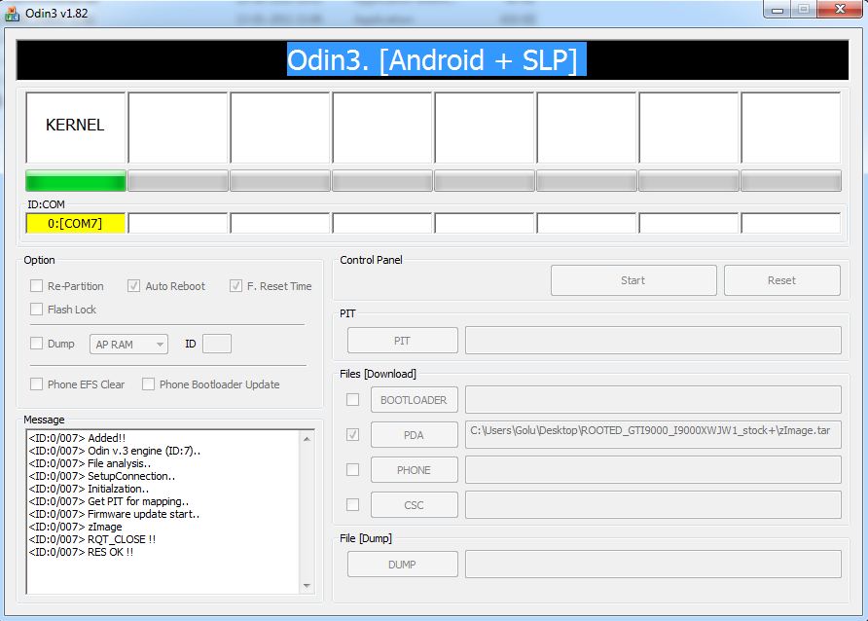868x621 pixels.
Task: Check Phone Bootloader Update option
Action: pyautogui.click(x=148, y=384)
